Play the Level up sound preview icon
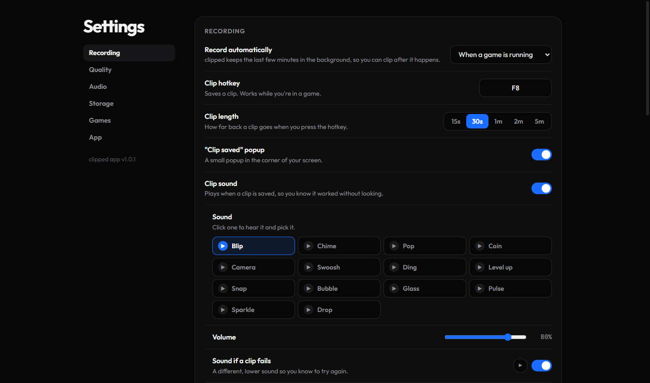 click(480, 267)
